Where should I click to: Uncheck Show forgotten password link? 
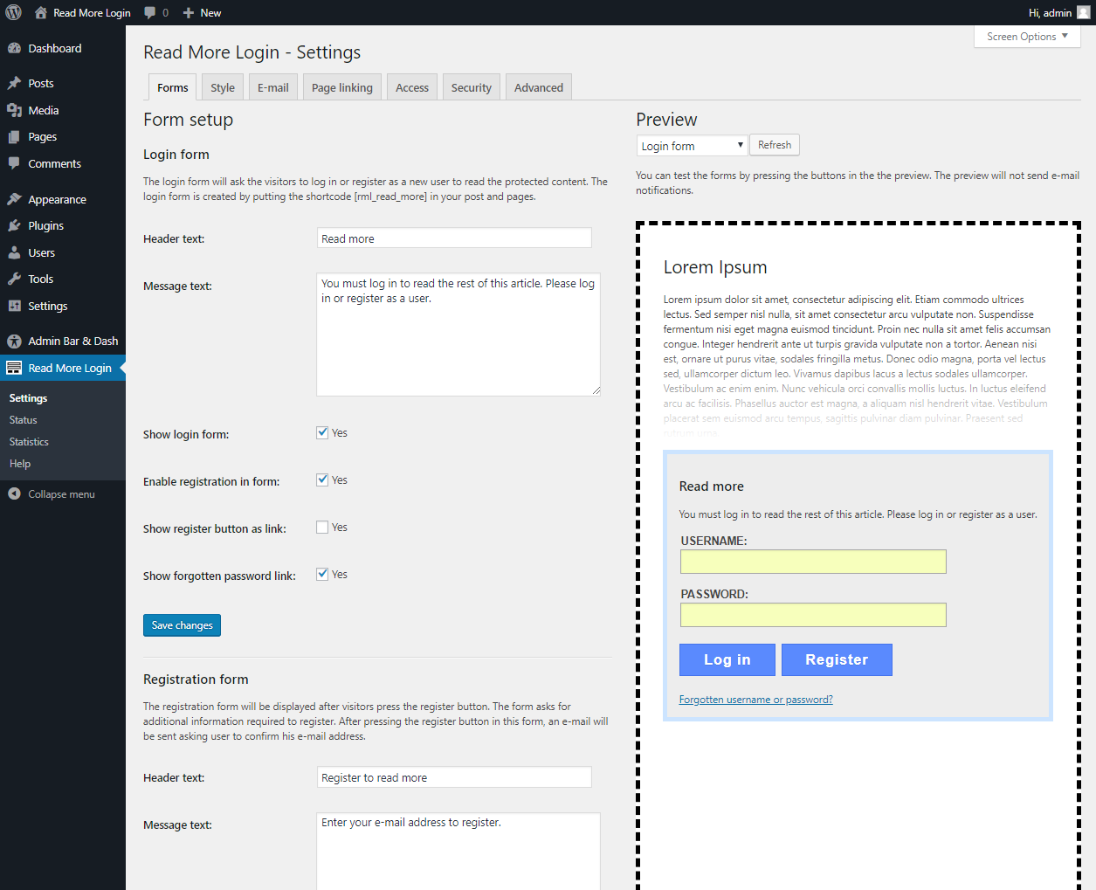coord(322,574)
